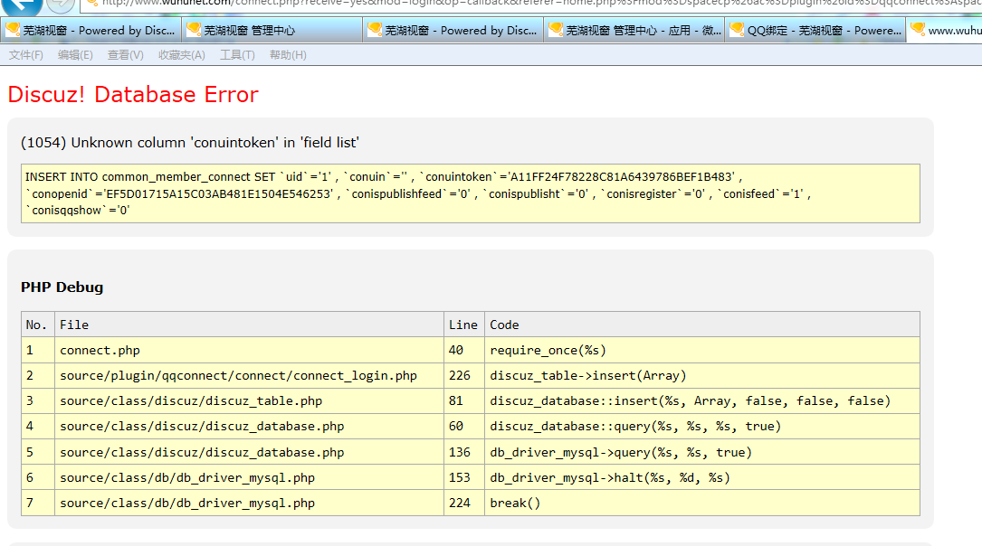Screen dimensions: 982x546
Task: Click the connect_login.php file path row
Action: pyautogui.click(x=238, y=375)
